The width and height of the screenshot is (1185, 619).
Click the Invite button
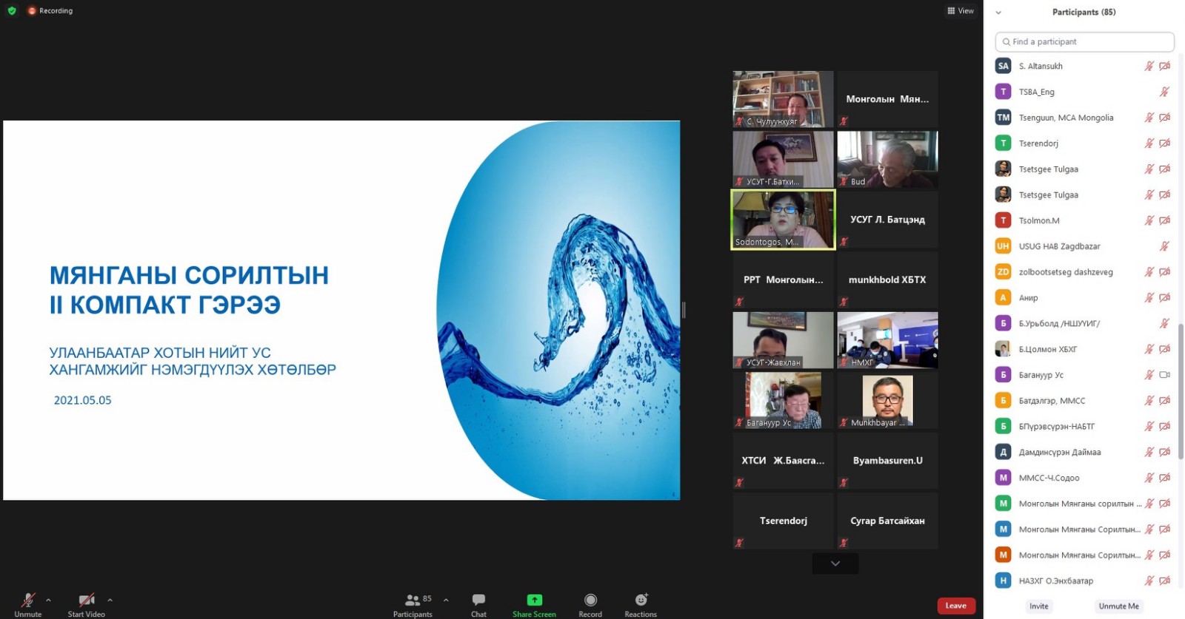click(x=1038, y=606)
